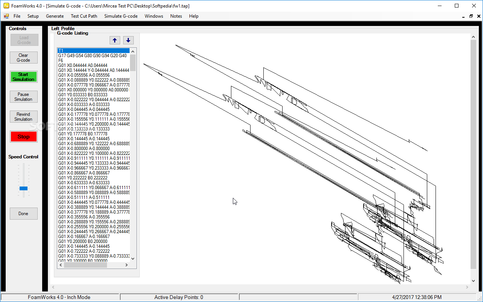Click the Speed Control slider thumb
Viewport: 483px width, 302px height.
click(23, 188)
